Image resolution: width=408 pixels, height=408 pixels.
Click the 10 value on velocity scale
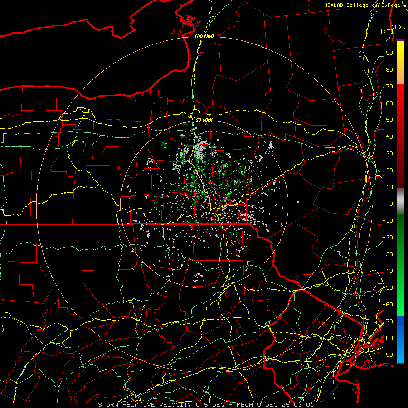[389, 187]
